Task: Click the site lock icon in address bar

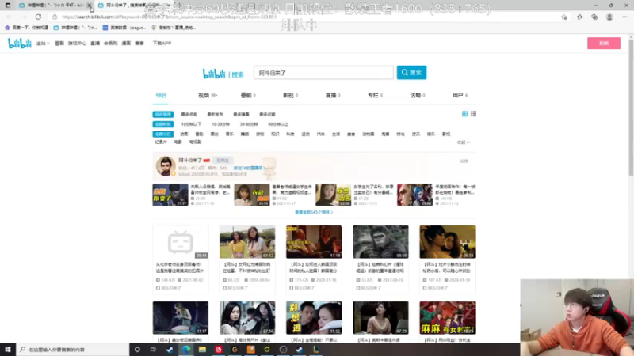Action: [x=55, y=17]
